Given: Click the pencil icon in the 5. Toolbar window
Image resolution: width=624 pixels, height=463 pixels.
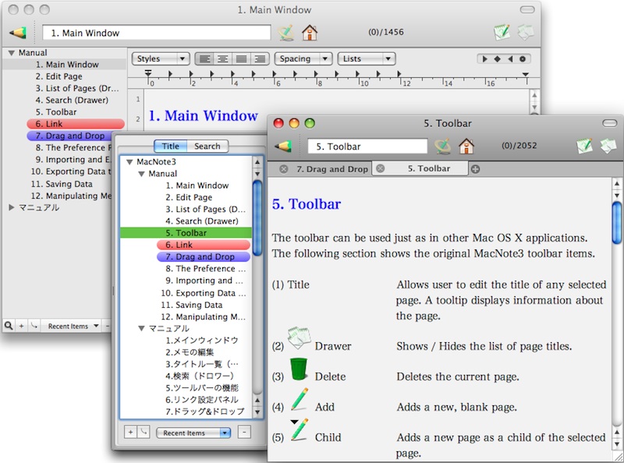Looking at the screenshot, I should [283, 146].
